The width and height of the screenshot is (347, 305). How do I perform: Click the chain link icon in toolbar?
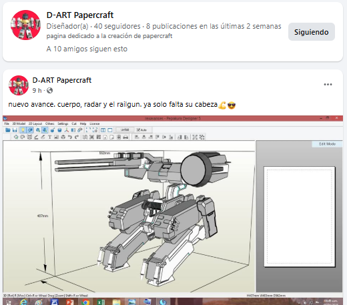pyautogui.click(x=79, y=130)
